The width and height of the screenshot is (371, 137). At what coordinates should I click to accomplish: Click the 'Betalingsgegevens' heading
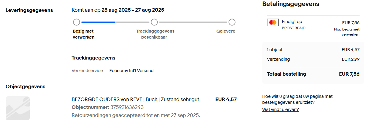[x=291, y=4]
